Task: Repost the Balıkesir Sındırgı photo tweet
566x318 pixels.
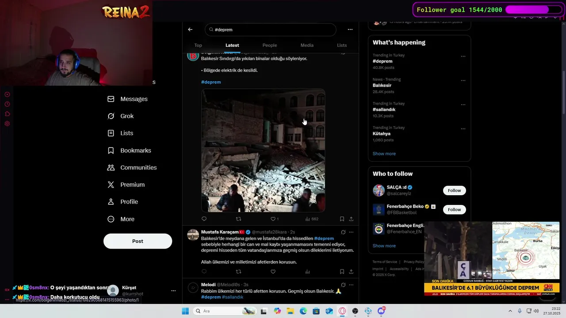Action: coord(238,219)
